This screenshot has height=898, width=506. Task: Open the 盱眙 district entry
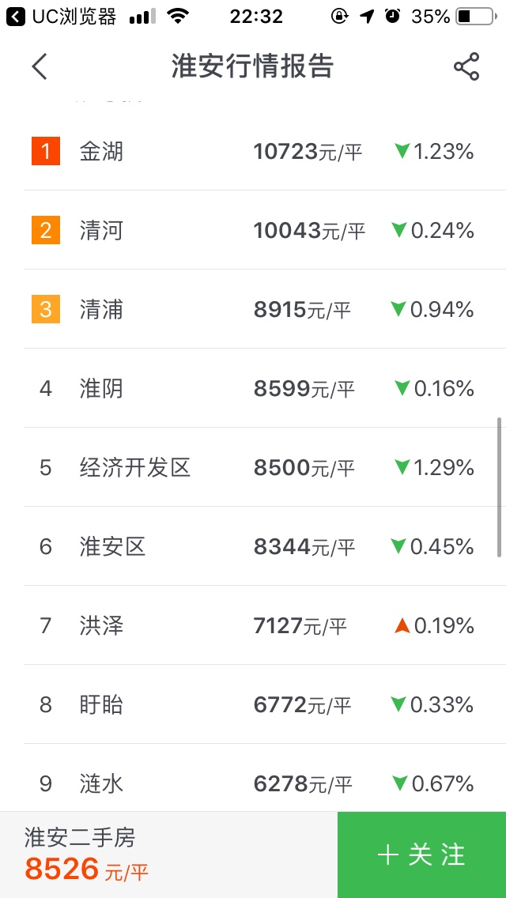(x=265, y=704)
